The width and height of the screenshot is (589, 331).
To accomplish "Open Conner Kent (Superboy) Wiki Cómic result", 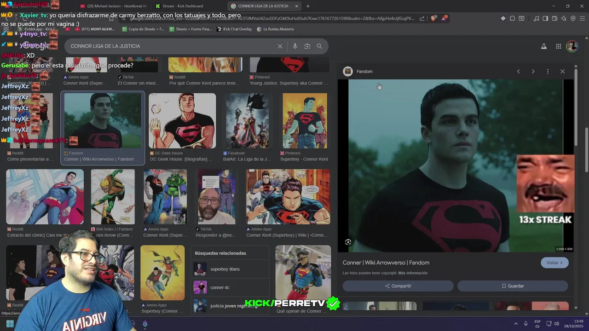I will coord(288,197).
